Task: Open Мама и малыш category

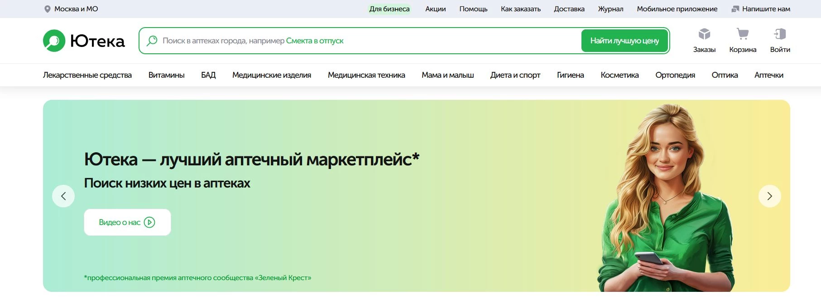Action: tap(448, 75)
